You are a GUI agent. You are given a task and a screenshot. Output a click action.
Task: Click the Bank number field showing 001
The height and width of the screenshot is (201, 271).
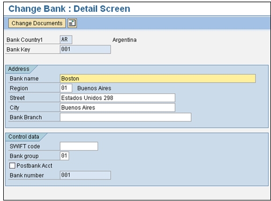click(85, 175)
